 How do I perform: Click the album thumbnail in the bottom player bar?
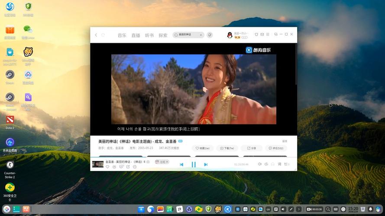98,164
